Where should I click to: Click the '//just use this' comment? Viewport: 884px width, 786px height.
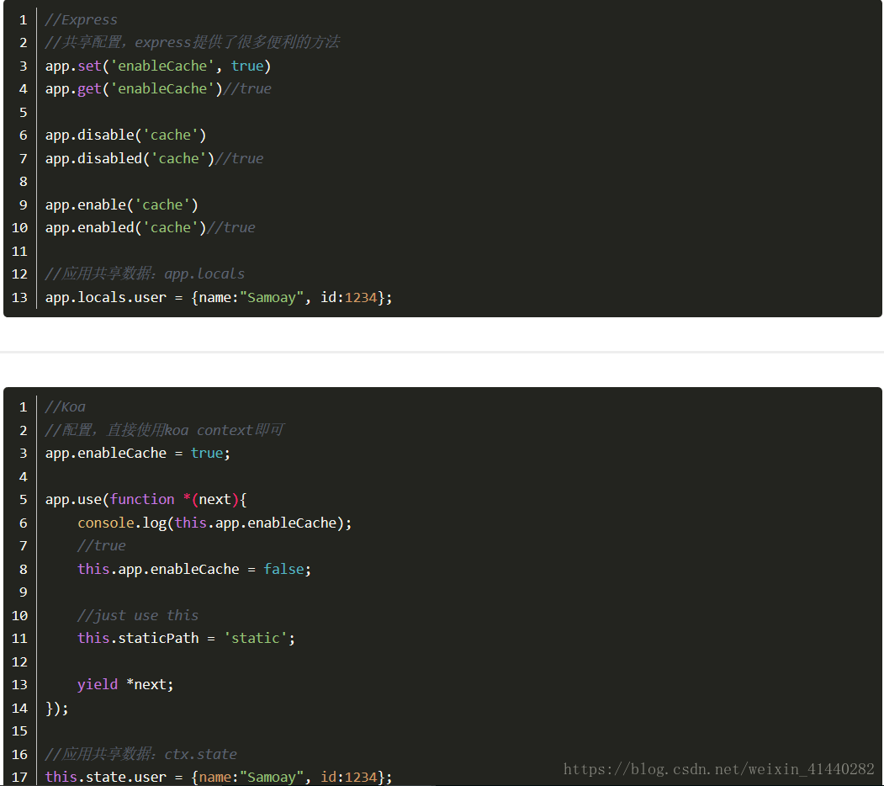click(x=138, y=616)
